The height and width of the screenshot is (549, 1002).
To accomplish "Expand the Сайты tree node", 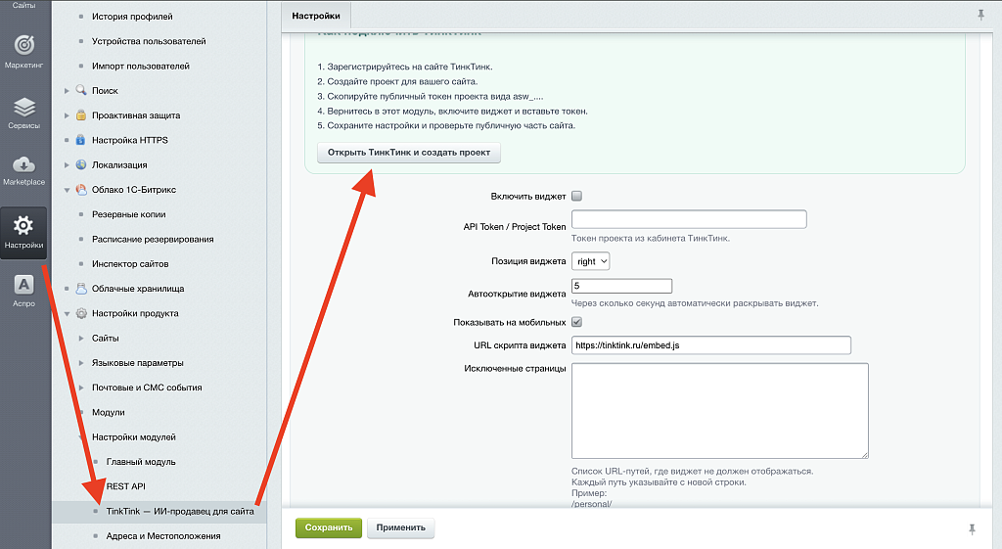I will pyautogui.click(x=81, y=338).
